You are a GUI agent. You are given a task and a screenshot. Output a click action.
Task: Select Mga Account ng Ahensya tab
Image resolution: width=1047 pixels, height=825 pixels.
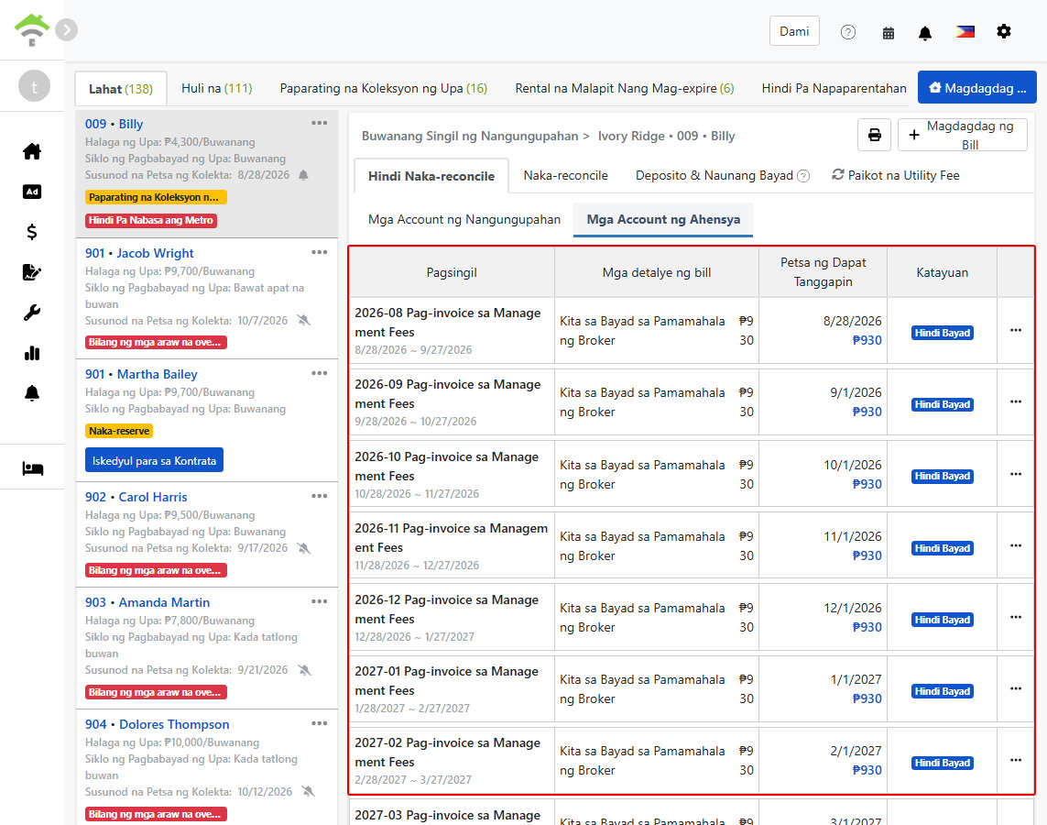(663, 220)
